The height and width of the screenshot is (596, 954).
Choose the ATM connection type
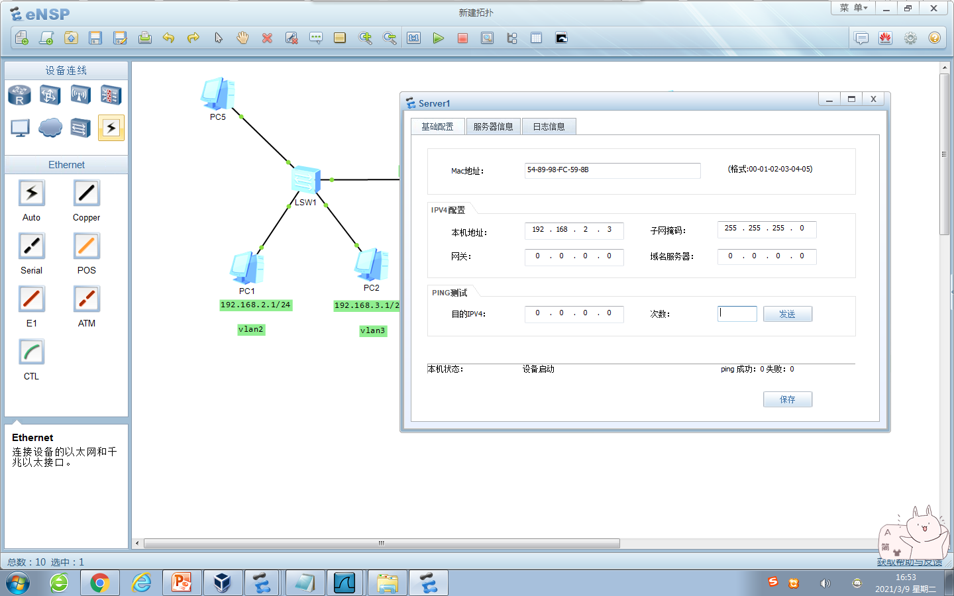(x=85, y=299)
